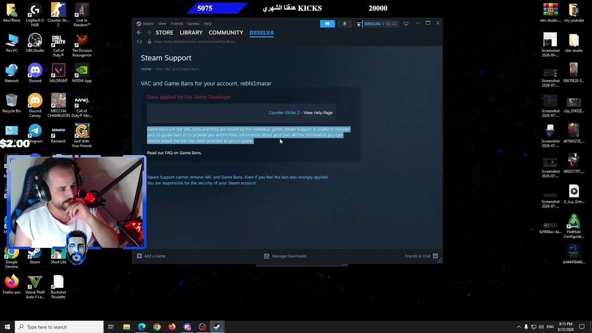Image resolution: width=592 pixels, height=333 pixels.
Task: Click the DESILVA profile avatar
Action: [x=359, y=24]
